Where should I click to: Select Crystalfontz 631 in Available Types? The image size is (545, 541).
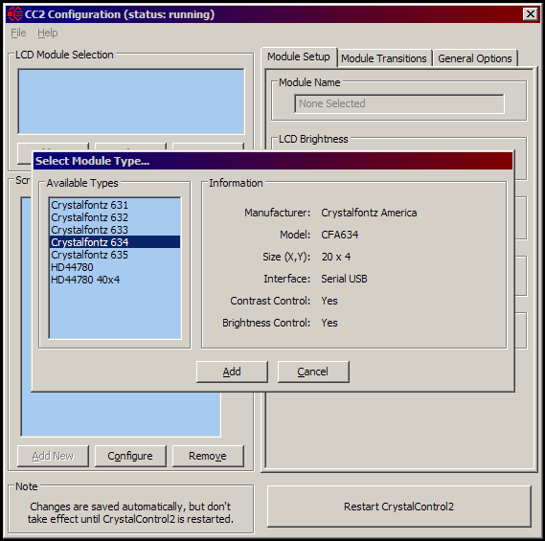tap(115, 205)
